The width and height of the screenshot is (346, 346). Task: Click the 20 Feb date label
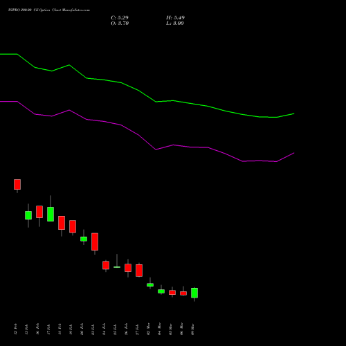tap(82, 329)
